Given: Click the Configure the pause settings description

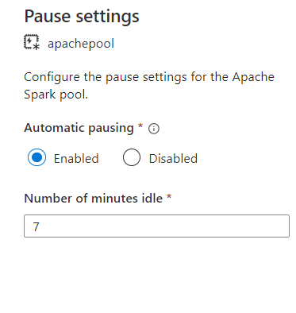Looking at the screenshot, I should (x=149, y=86).
